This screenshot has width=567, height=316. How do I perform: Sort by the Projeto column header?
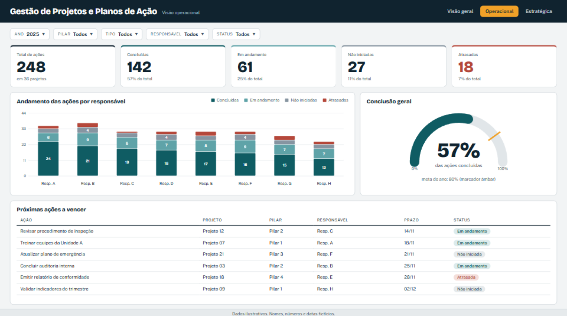(212, 220)
